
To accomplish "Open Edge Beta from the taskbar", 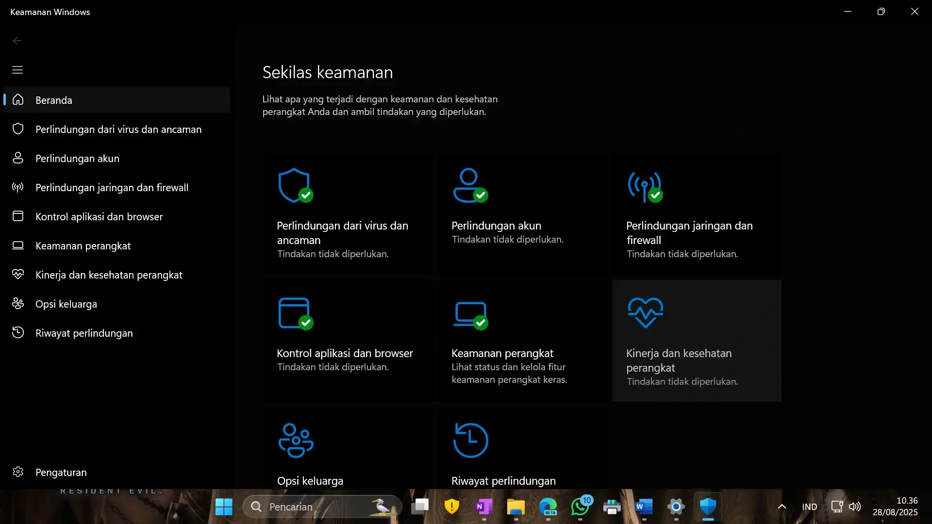I will coord(548,507).
